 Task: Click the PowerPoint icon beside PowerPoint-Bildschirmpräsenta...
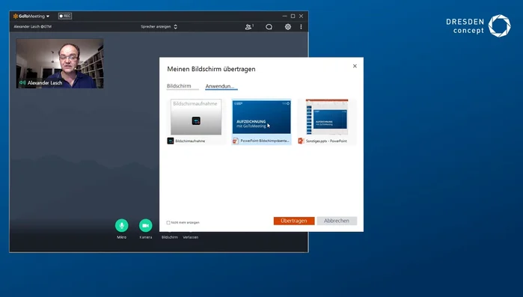(236, 141)
